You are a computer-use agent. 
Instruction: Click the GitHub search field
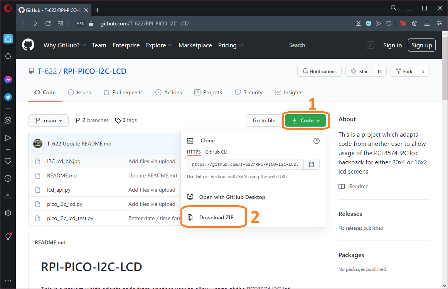pos(328,45)
